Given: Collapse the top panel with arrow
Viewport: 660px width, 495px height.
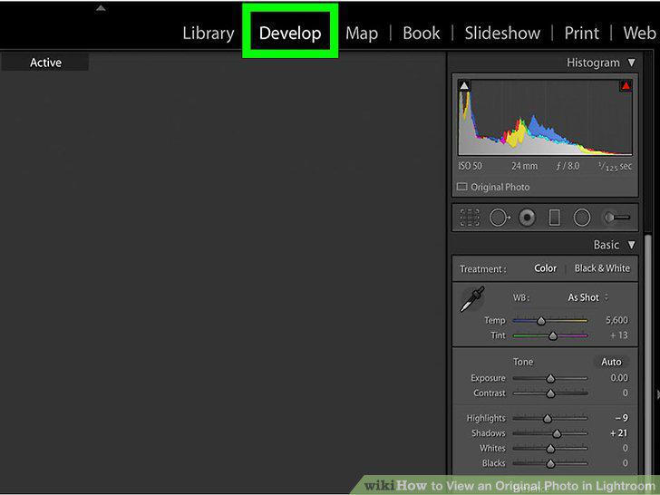Looking at the screenshot, I should point(101,8).
